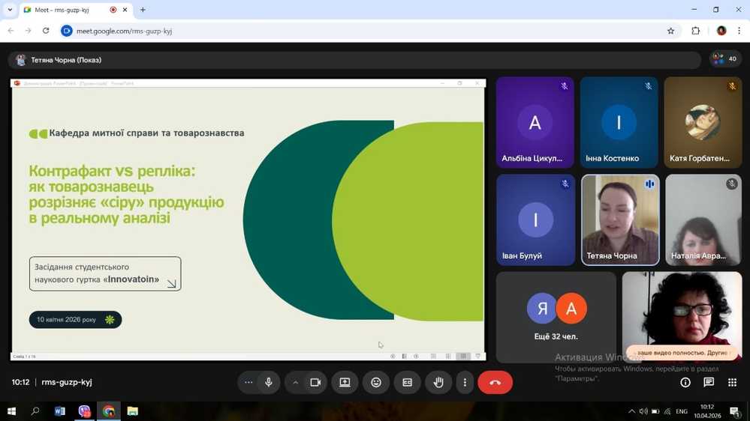The height and width of the screenshot is (421, 750).
Task: Expand the Chrome tab search dropdown
Action: click(10, 10)
